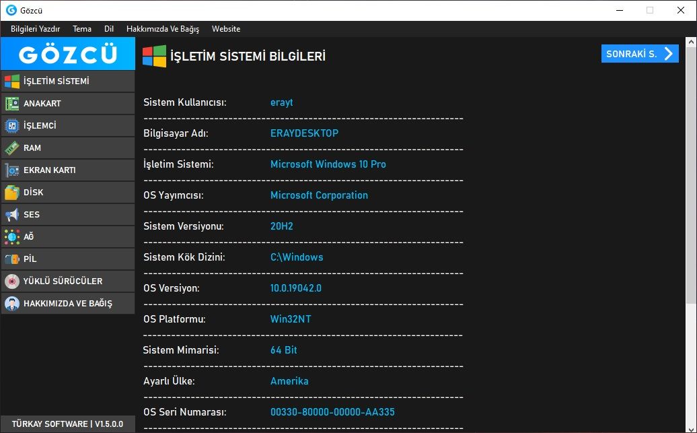Click the Bilgisayar Adı label
697x433 pixels.
[176, 133]
